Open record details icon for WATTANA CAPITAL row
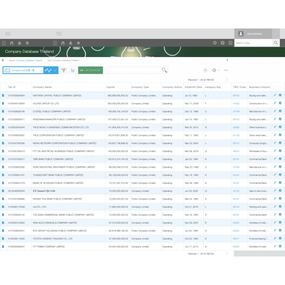The height and width of the screenshot is (285, 285). (x=3, y=95)
